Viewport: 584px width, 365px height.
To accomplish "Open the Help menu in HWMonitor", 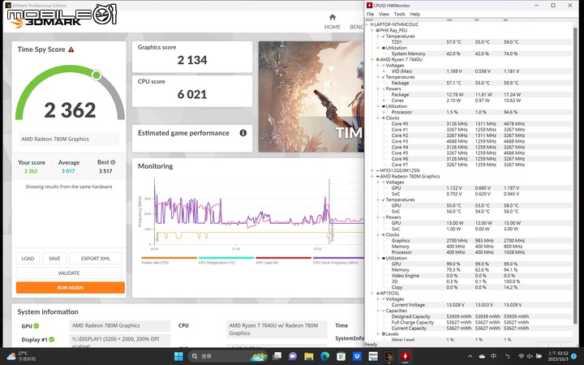I will click(415, 14).
